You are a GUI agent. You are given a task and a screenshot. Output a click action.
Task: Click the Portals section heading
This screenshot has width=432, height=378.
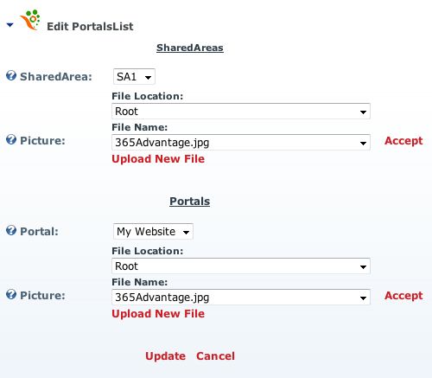click(x=190, y=202)
